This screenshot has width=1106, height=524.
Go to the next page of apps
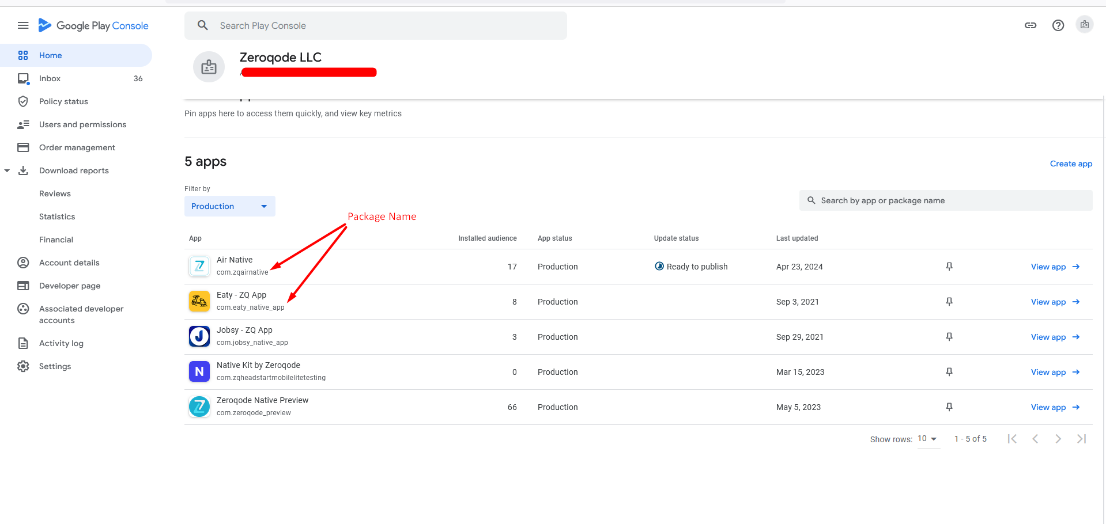pos(1058,439)
